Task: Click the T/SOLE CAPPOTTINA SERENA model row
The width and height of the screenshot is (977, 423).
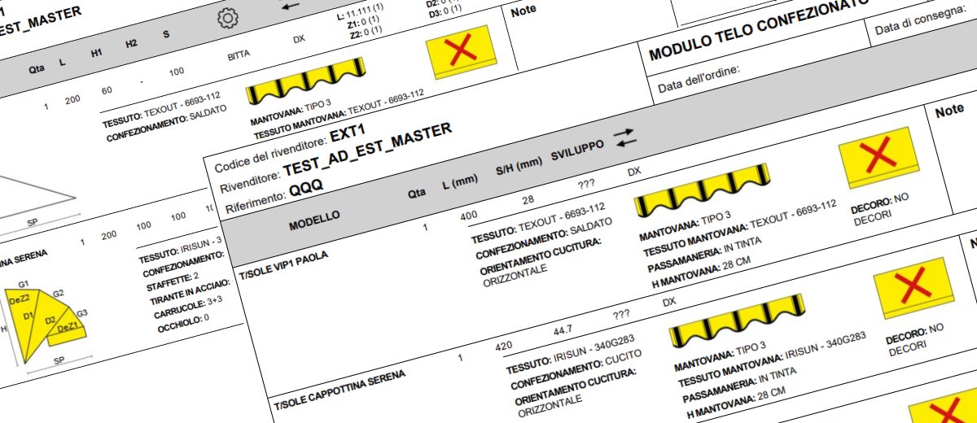Action: pyautogui.click(x=340, y=390)
